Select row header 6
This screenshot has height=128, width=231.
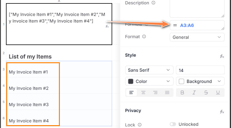pyautogui.click(x=3, y=118)
